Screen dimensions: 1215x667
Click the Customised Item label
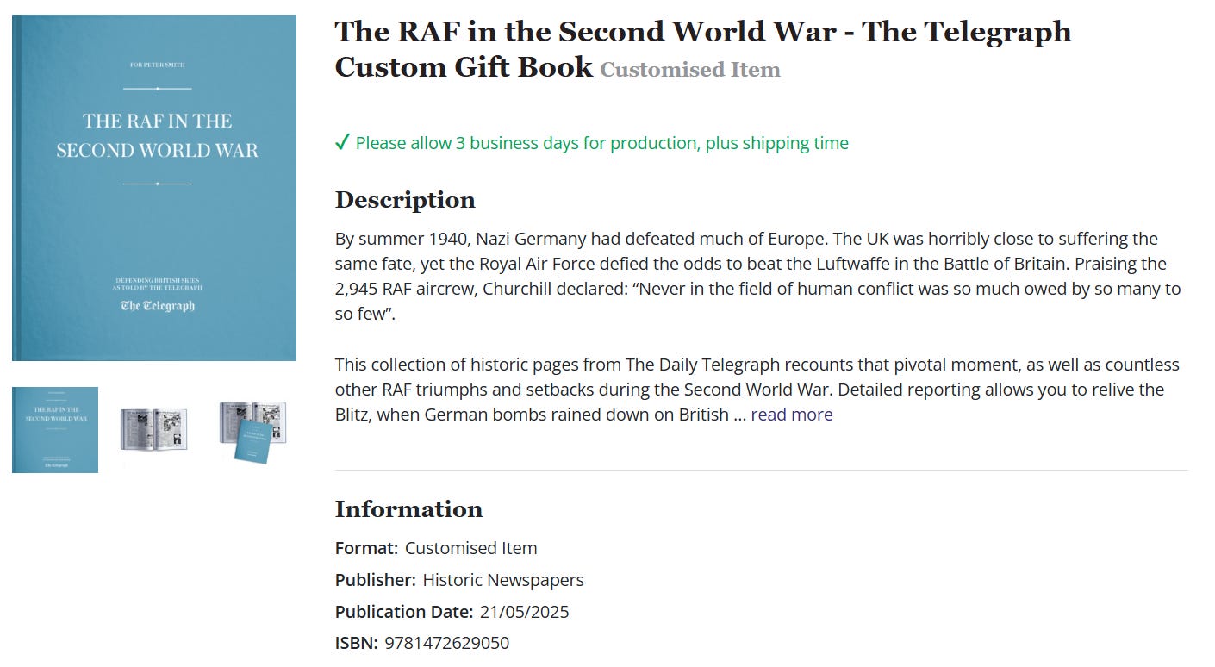tap(688, 70)
